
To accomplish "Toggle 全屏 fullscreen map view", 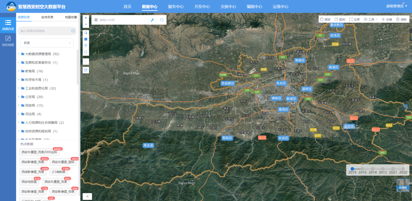I will [x=354, y=20].
